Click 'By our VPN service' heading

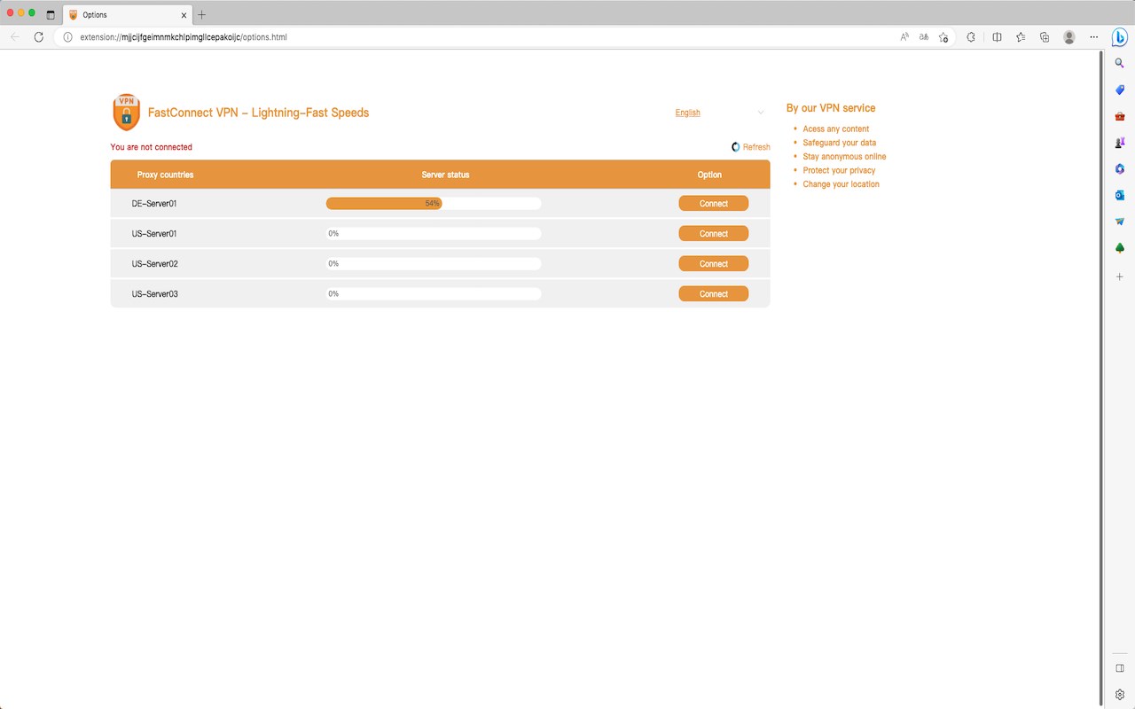coord(831,108)
